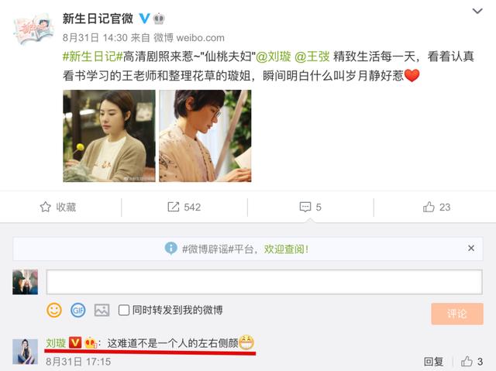Click the 欢迎查阅 link in banner
The height and width of the screenshot is (371, 496).
286,249
